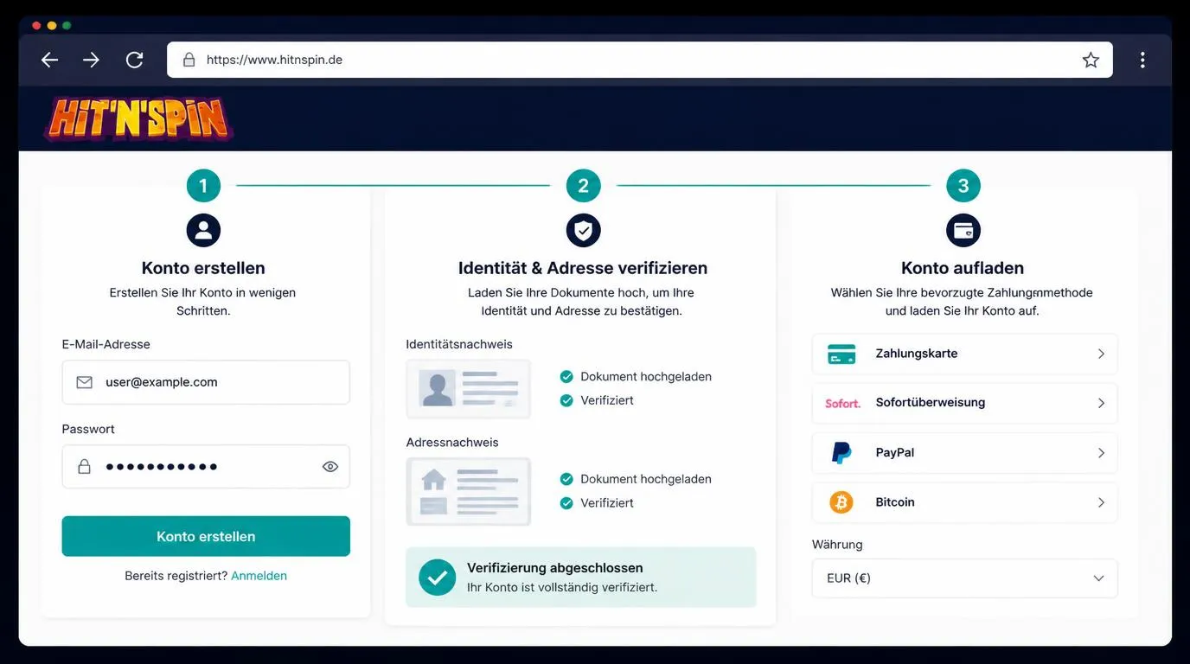Viewport: 1190px width, 664px height.
Task: Click the Zahlungskarte card icon
Action: tap(841, 354)
